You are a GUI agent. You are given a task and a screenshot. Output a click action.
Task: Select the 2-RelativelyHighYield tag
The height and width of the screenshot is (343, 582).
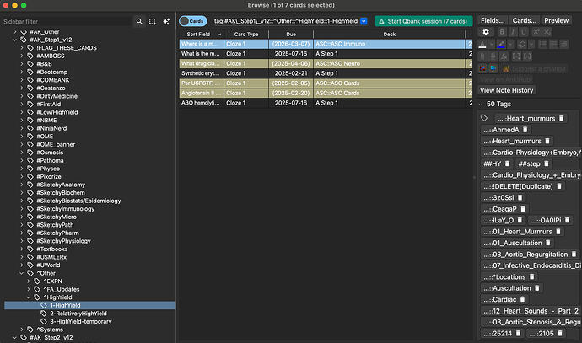click(78, 314)
